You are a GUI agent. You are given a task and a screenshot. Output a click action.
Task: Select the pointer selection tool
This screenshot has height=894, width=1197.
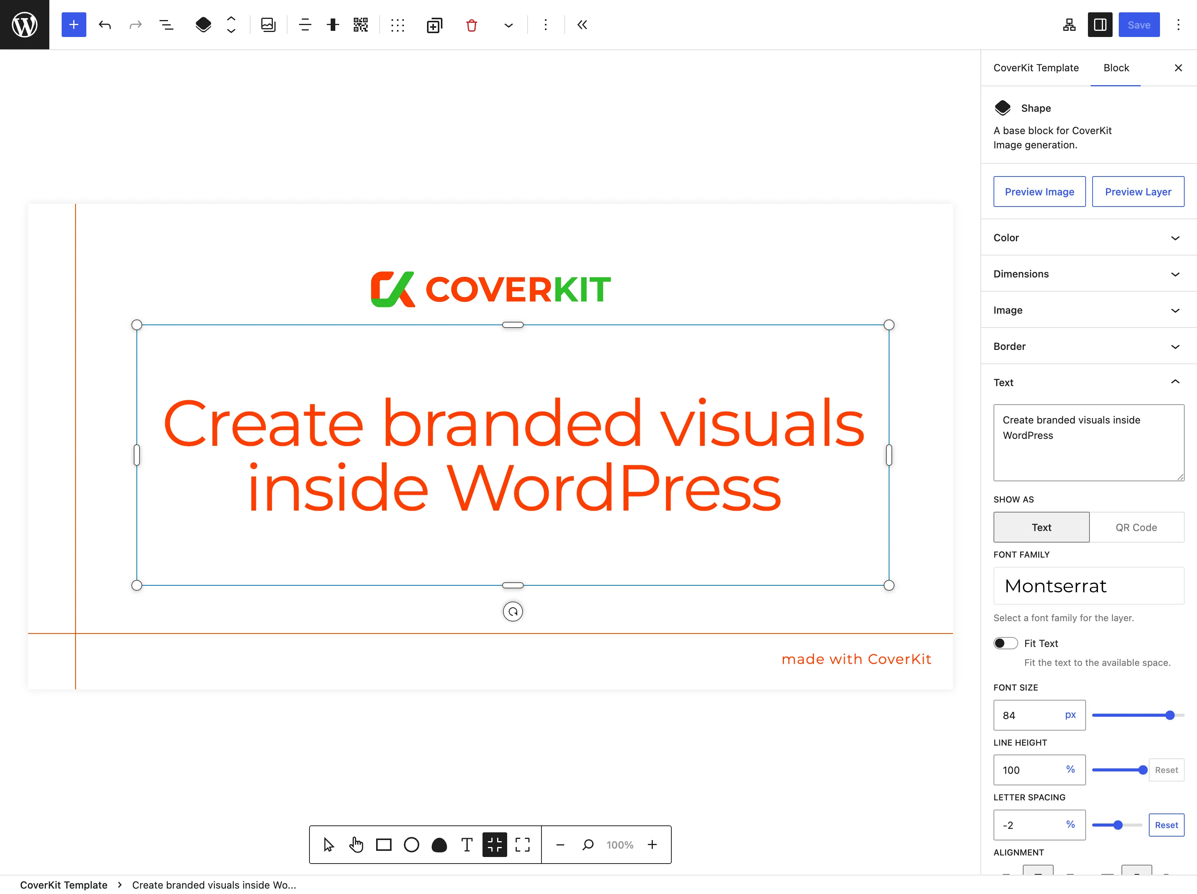pos(328,845)
